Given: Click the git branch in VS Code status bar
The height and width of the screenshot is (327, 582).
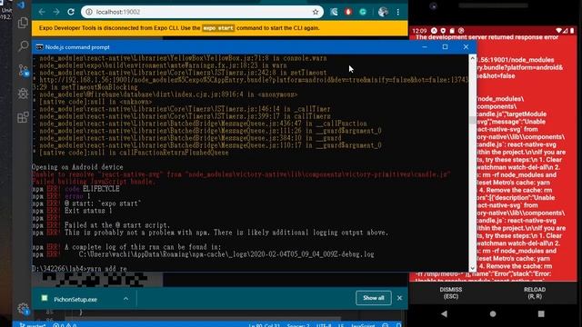Looking at the screenshot, I should [x=33, y=325].
